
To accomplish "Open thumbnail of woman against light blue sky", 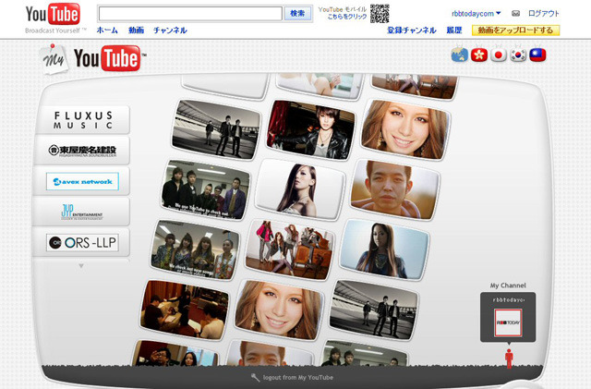I will click(x=384, y=249).
